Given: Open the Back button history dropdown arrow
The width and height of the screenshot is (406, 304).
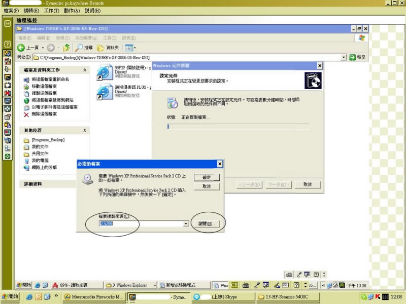Looking at the screenshot, I should click(x=43, y=48).
